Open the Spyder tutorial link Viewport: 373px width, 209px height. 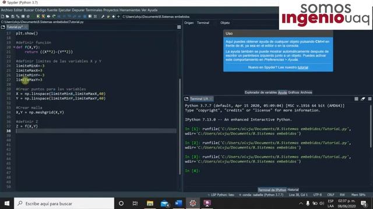tap(303, 67)
